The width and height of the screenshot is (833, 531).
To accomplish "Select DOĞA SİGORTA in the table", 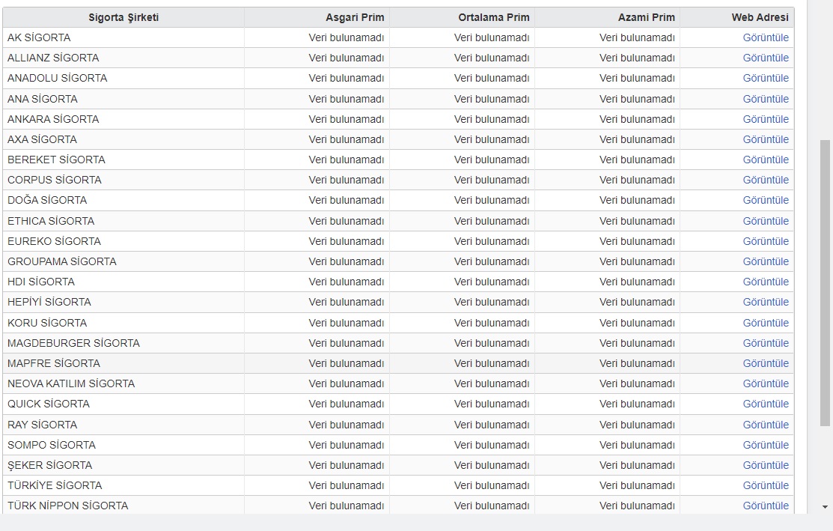I will [x=47, y=200].
